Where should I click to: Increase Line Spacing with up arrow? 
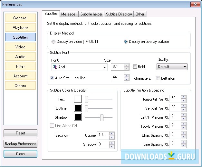[x=183, y=142]
